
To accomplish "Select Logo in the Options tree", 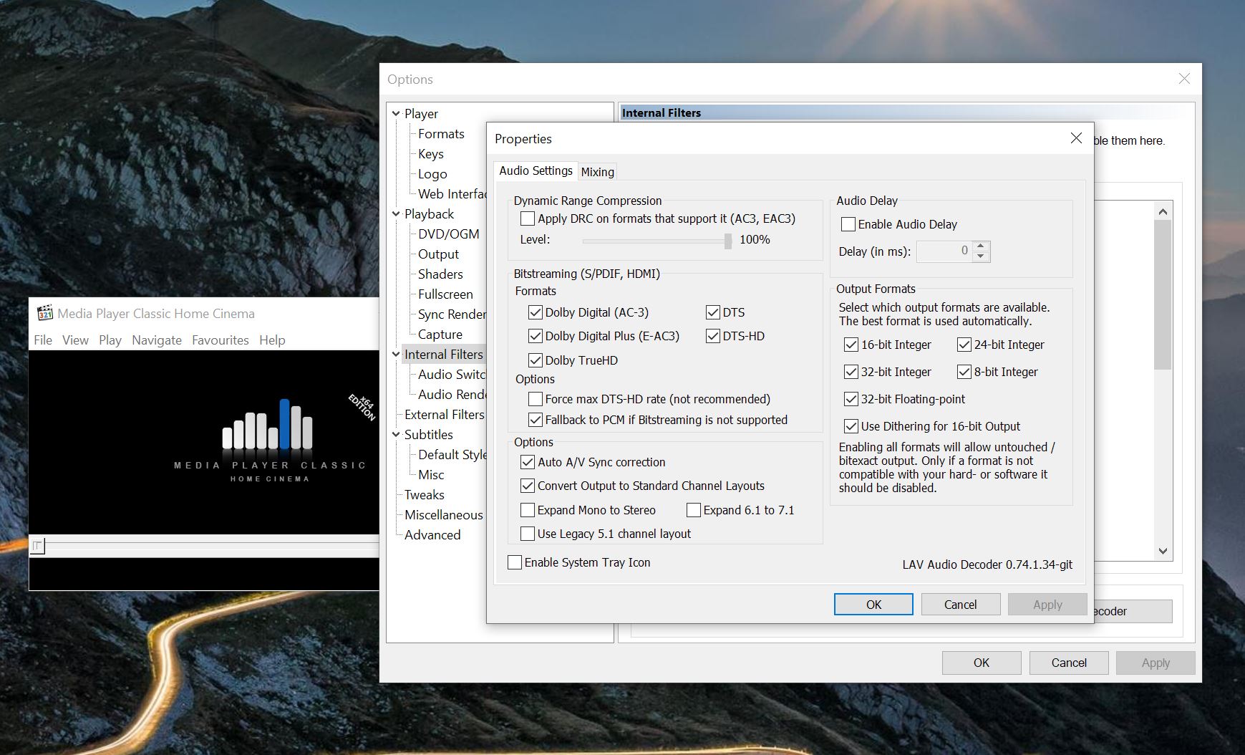I will point(432,173).
